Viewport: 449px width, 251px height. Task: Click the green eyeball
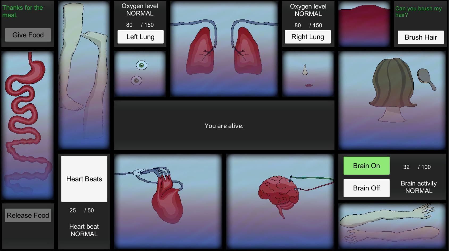pos(141,65)
